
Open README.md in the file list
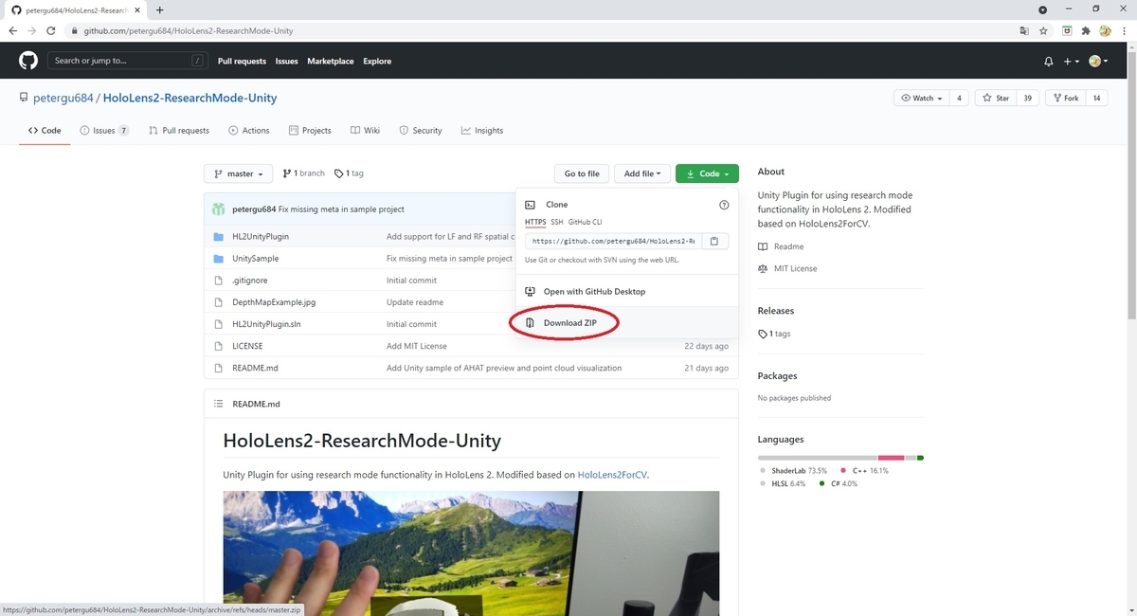[255, 368]
